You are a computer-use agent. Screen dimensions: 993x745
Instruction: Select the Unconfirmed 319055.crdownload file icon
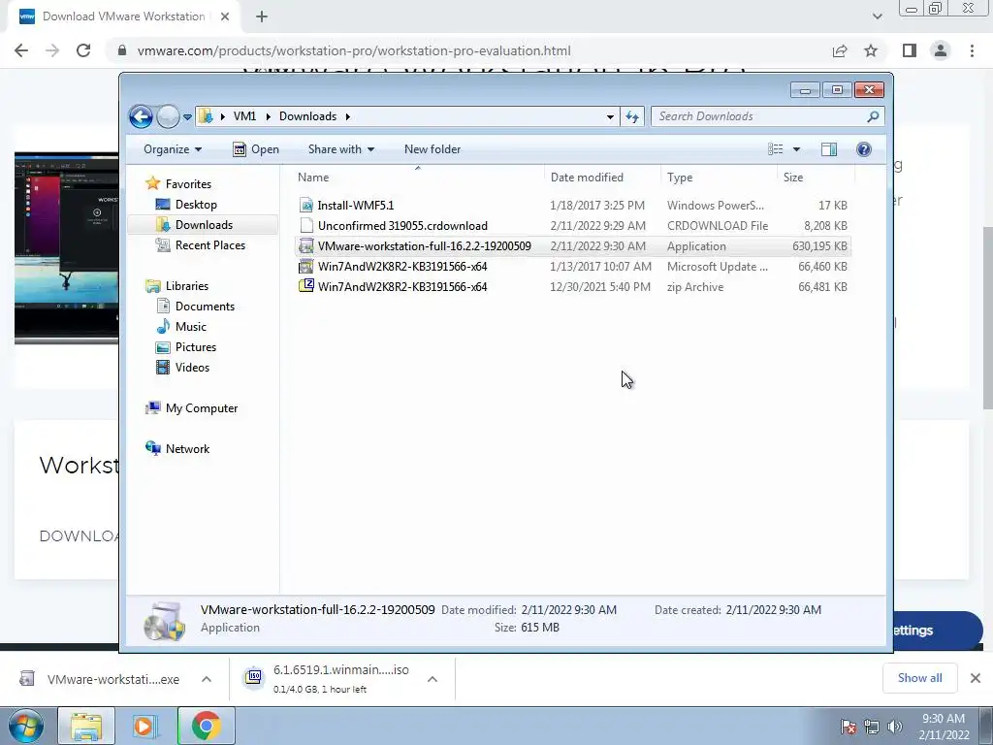click(x=306, y=225)
